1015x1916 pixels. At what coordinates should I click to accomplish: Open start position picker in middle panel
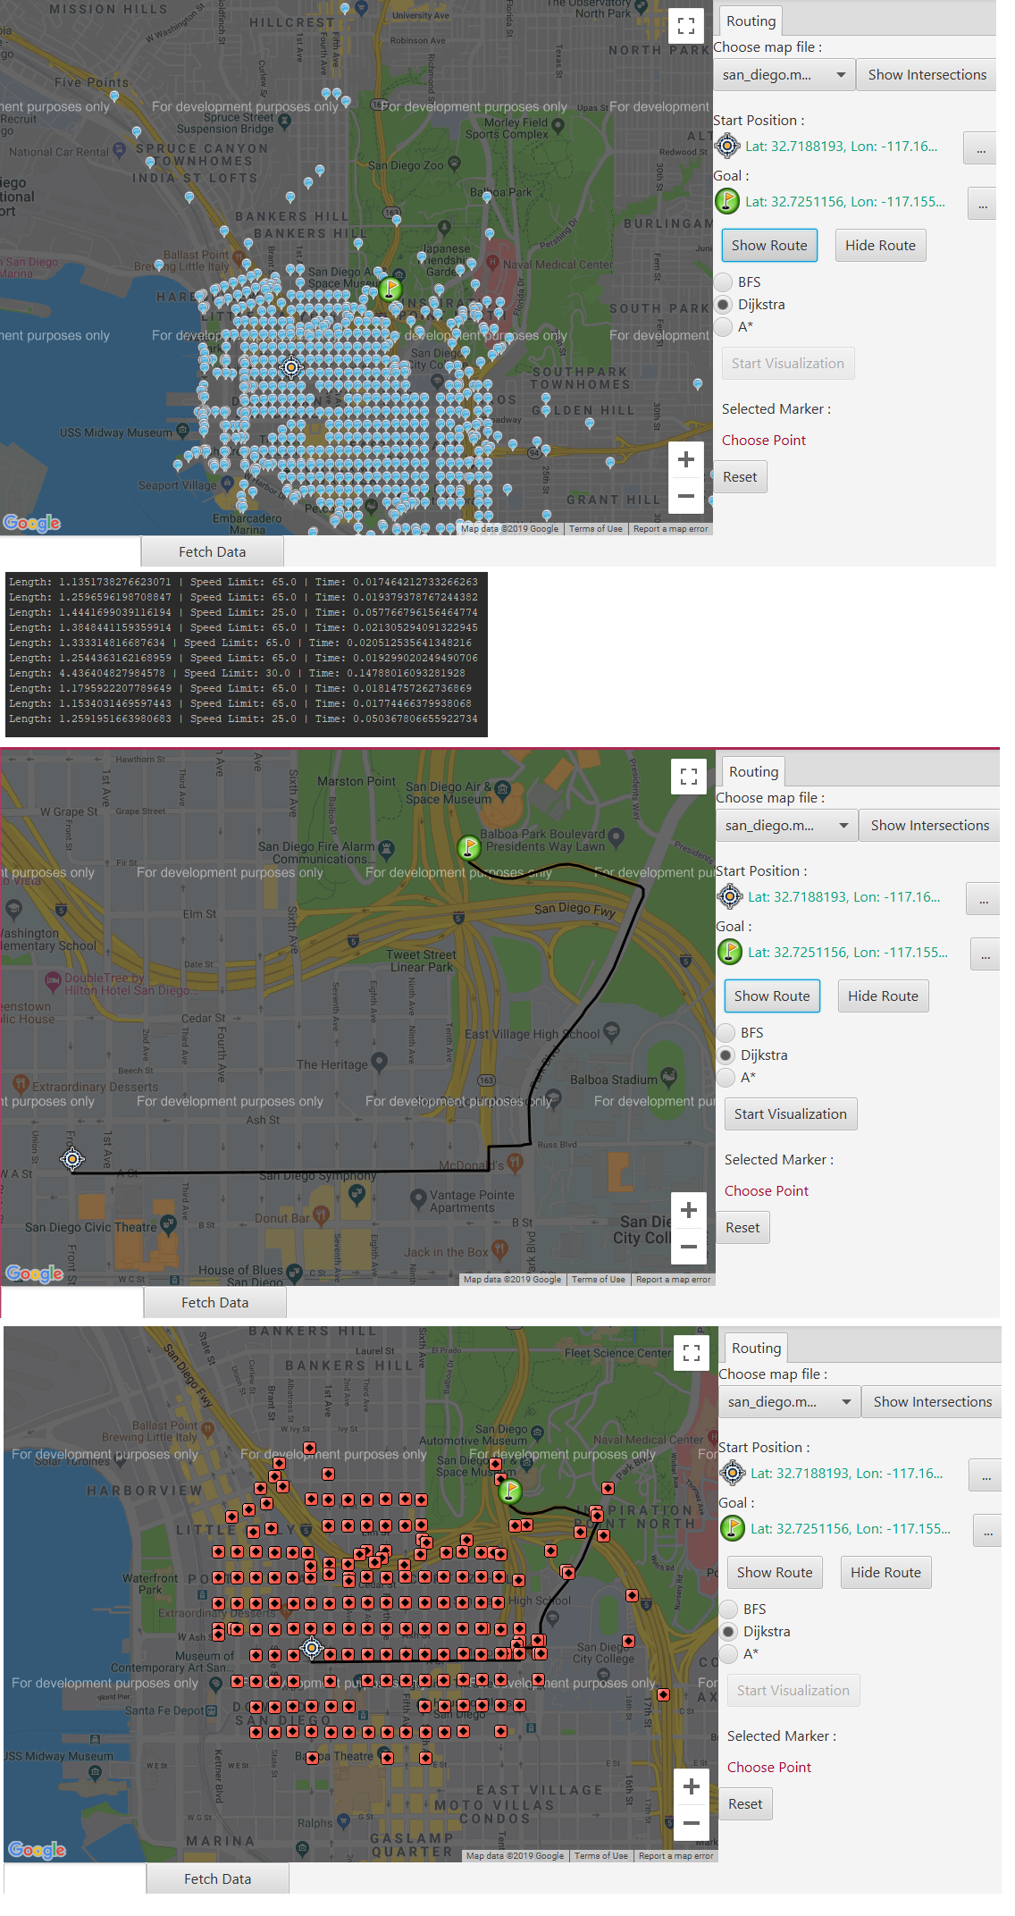983,899
